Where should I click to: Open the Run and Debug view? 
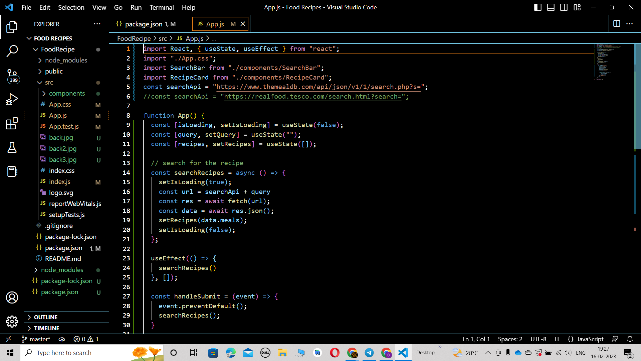click(x=12, y=100)
